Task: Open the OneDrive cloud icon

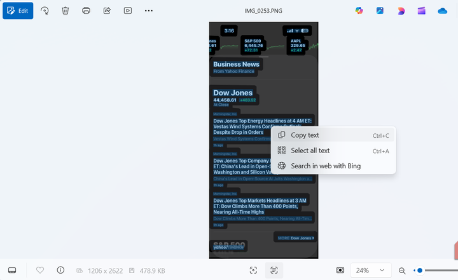Action: [x=443, y=11]
